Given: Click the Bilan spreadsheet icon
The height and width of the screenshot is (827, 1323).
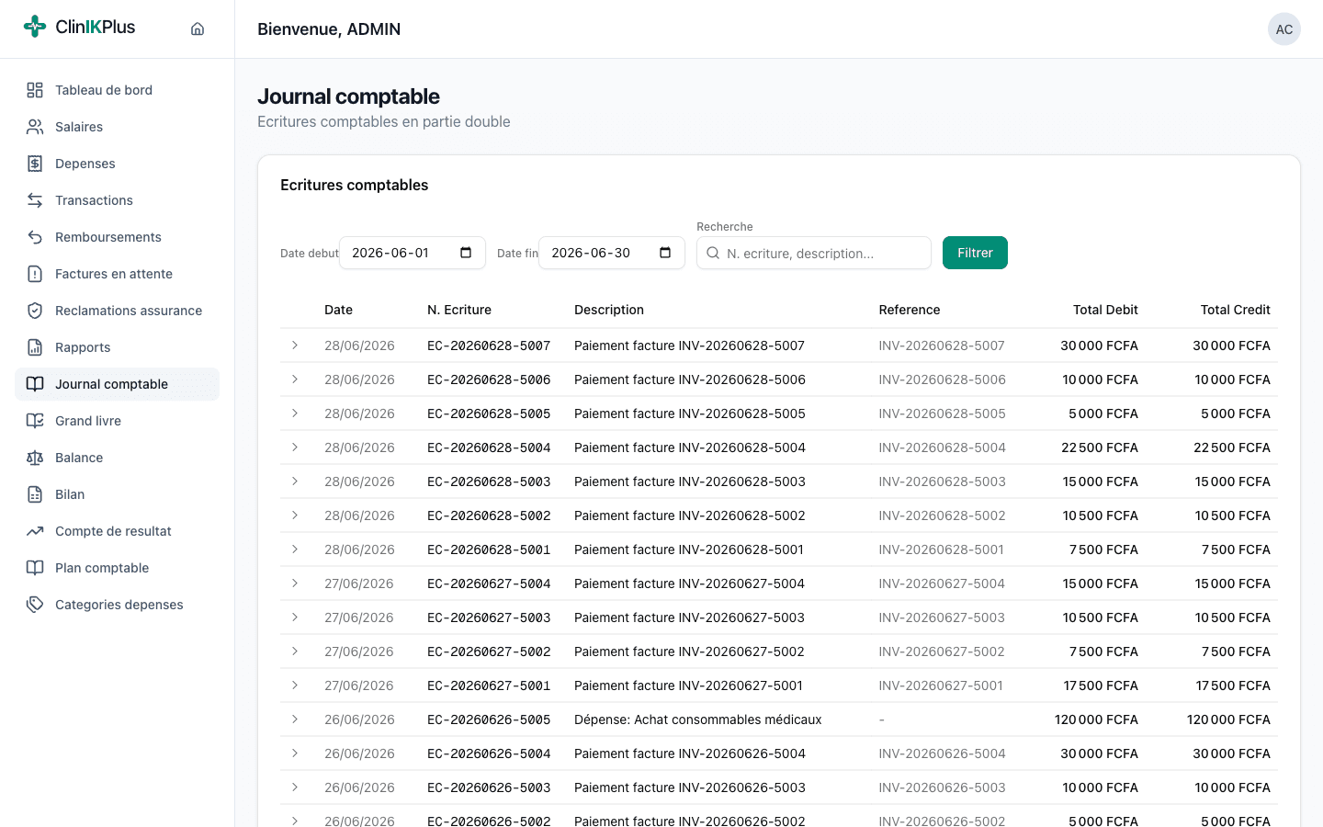Looking at the screenshot, I should [x=35, y=494].
